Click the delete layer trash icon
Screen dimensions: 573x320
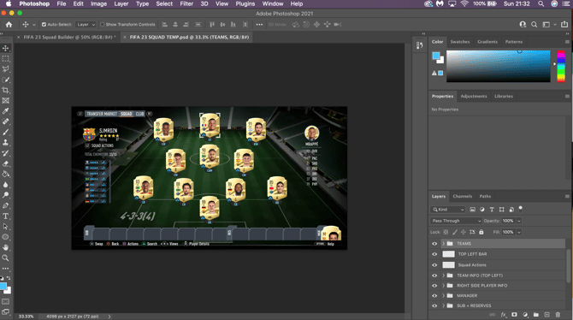(558, 315)
